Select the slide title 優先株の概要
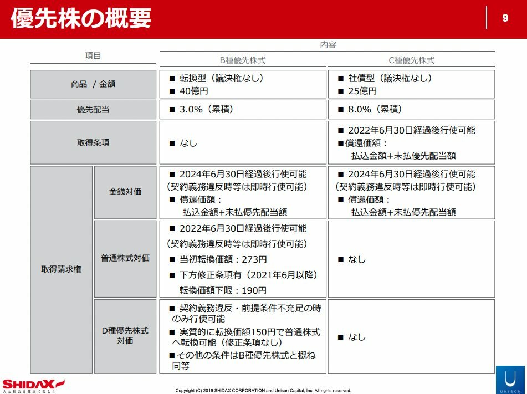 (x=81, y=18)
